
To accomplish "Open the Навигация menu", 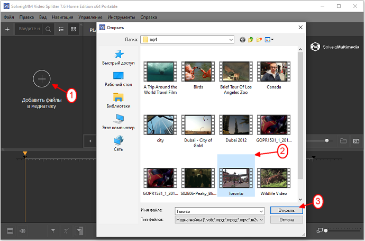I will 62,17.
